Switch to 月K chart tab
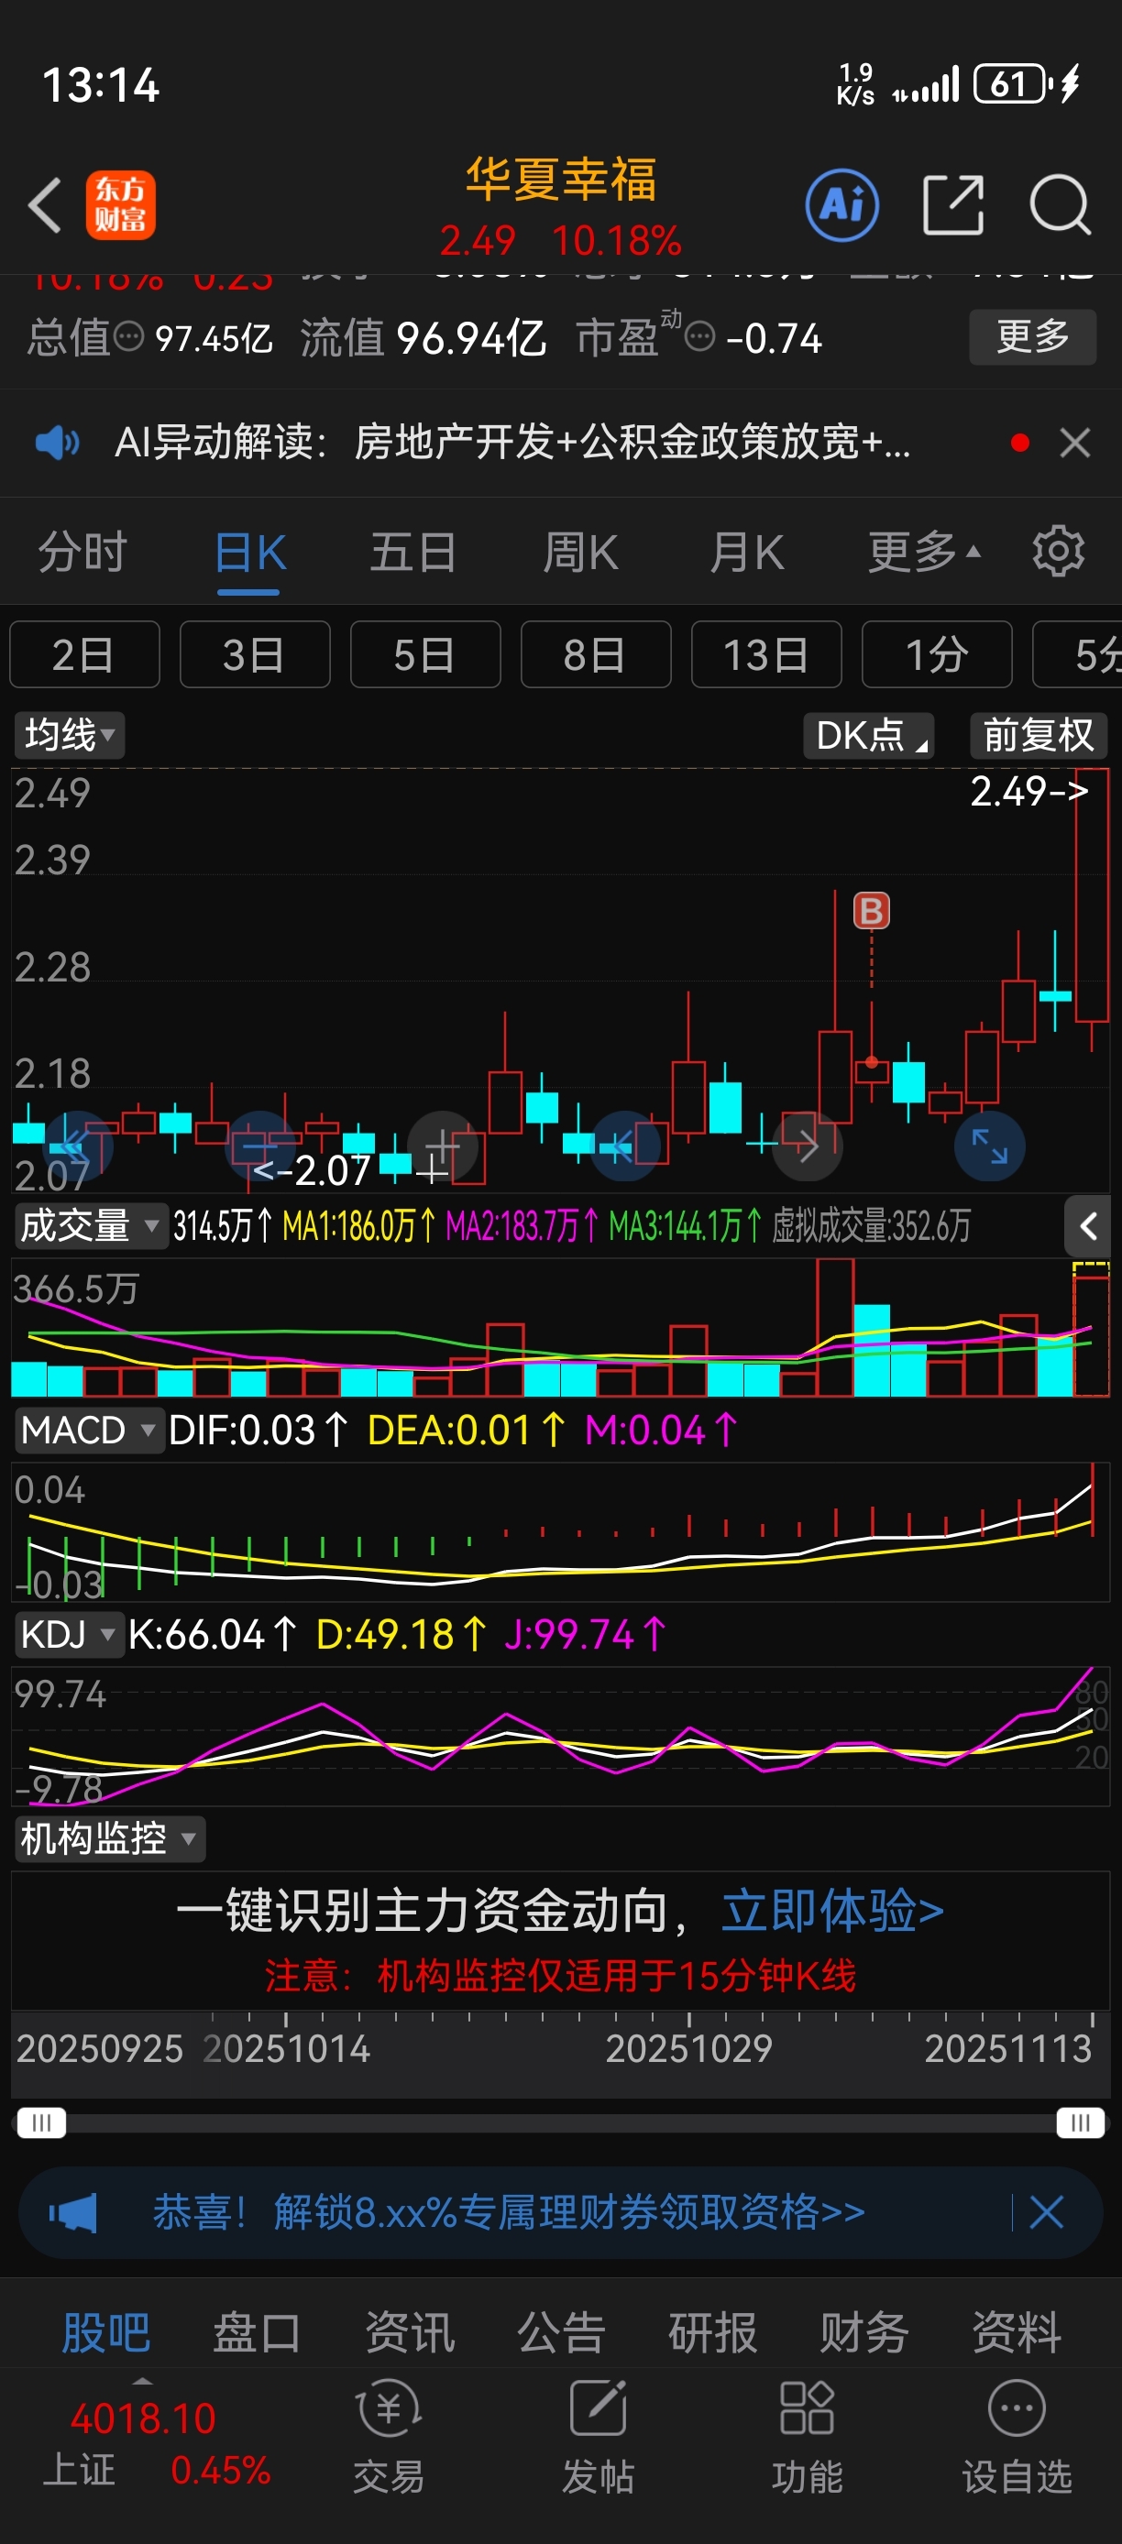The image size is (1122, 2544). pyautogui.click(x=747, y=551)
